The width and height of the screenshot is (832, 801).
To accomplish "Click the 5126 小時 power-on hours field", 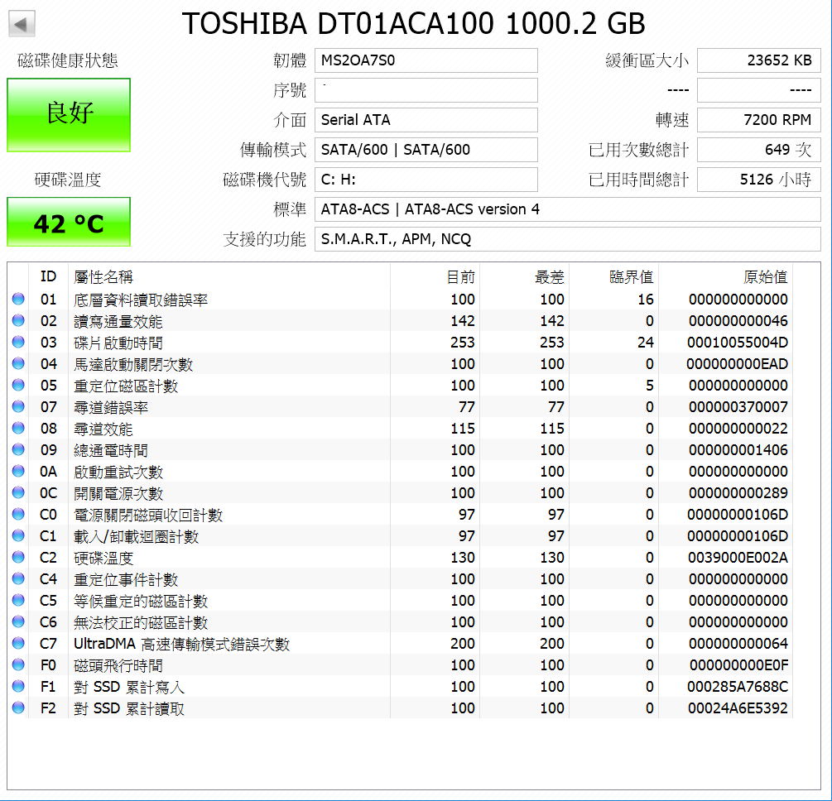I will 759,180.
